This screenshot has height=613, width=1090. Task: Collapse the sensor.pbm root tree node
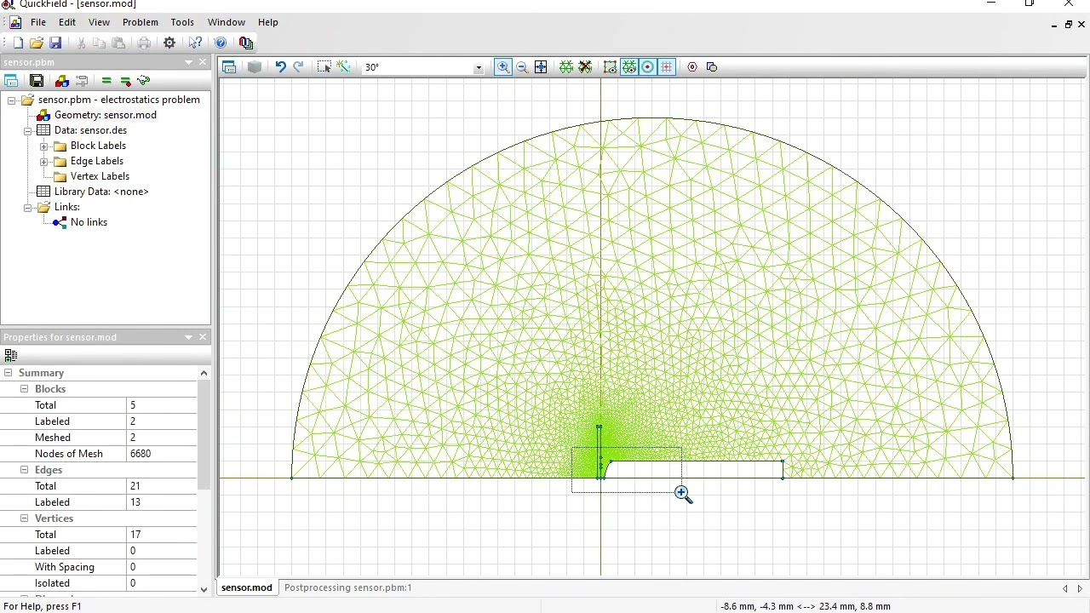pos(12,100)
